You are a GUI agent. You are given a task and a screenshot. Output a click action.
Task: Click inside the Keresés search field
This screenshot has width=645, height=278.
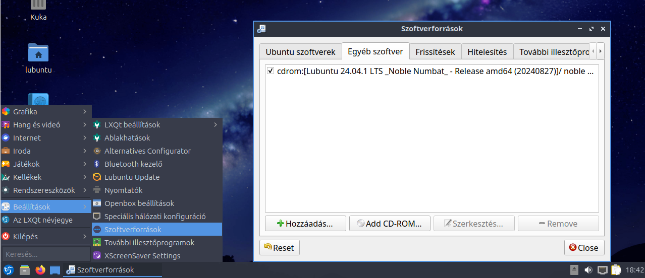(46, 254)
